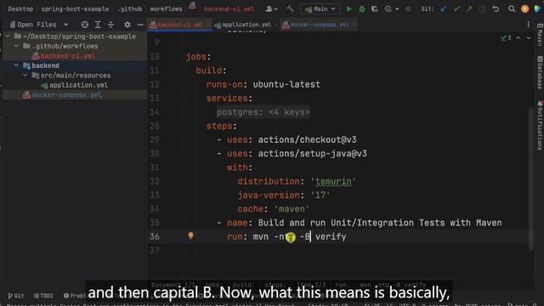Viewport: 544px width, 306px height.
Task: Open the TODO tool window tab at the bottom
Action: (x=43, y=296)
